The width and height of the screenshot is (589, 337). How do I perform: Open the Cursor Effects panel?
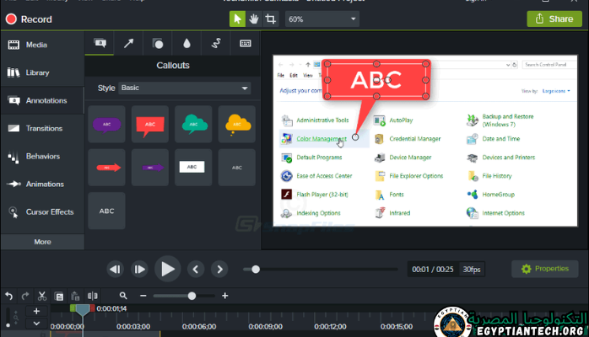[x=42, y=211]
